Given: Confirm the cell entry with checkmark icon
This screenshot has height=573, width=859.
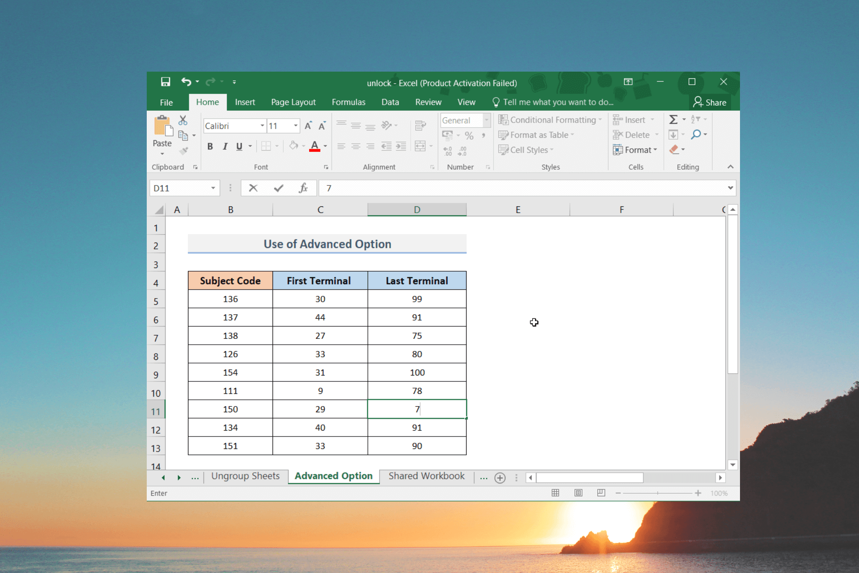Looking at the screenshot, I should coord(278,188).
